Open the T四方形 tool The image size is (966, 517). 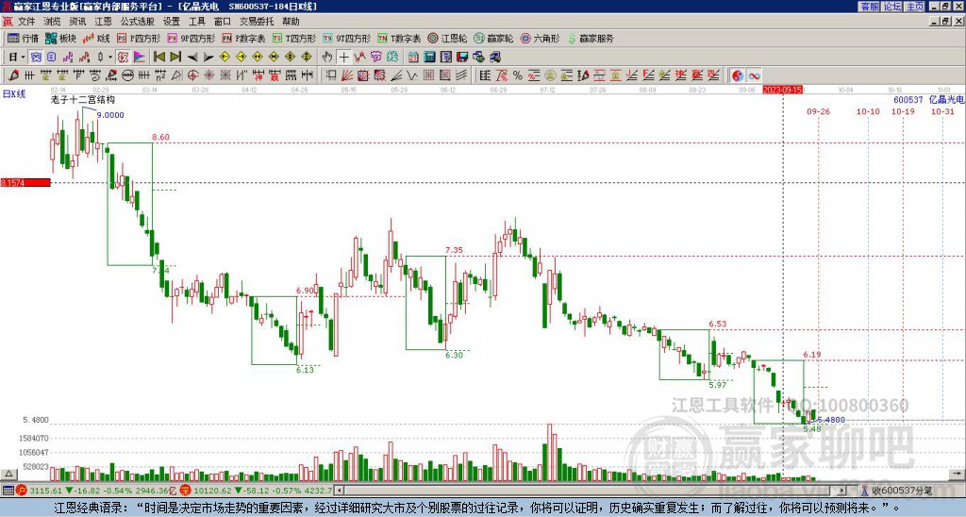(x=294, y=38)
